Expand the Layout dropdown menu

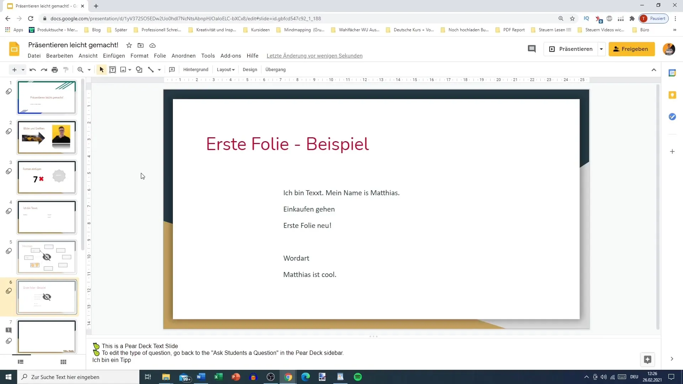pos(225,69)
